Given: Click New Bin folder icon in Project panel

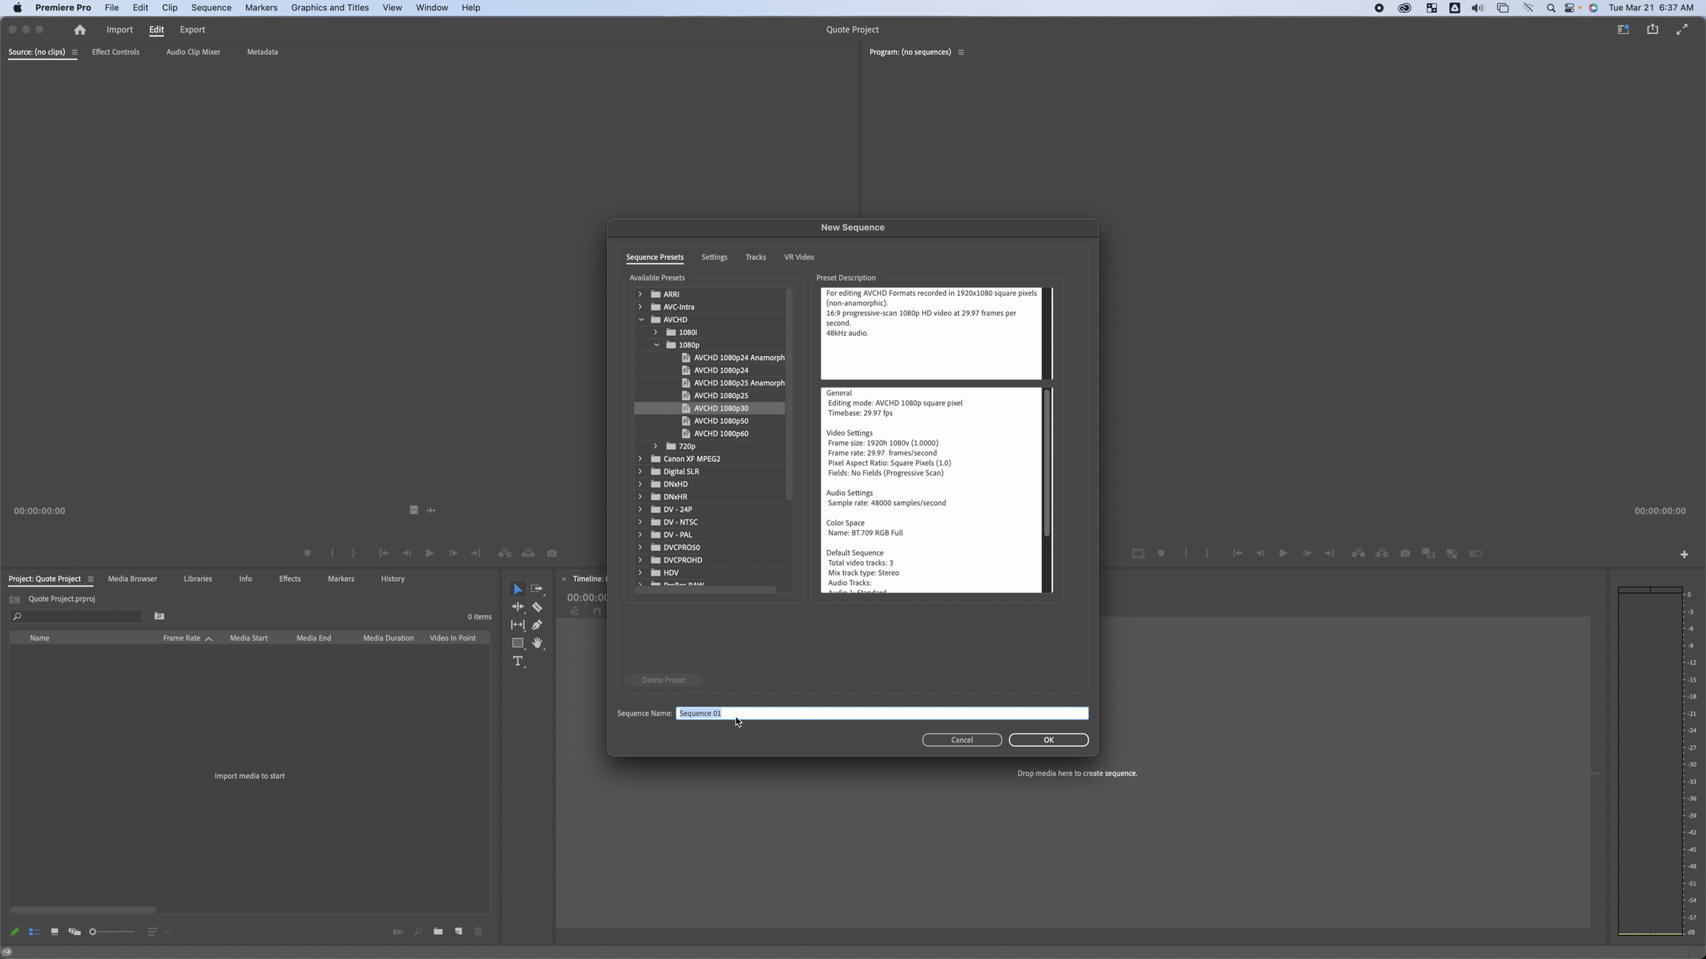Looking at the screenshot, I should click(438, 931).
